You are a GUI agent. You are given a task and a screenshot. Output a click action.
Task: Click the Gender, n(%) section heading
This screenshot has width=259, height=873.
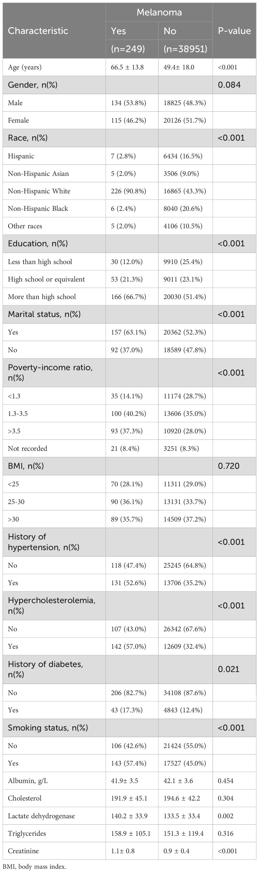tap(32, 85)
